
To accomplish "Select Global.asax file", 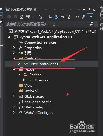I will coord(34,96).
